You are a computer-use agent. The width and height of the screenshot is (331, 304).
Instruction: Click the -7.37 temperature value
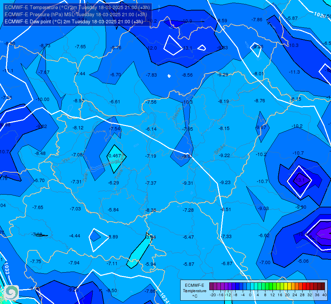(x=151, y=183)
